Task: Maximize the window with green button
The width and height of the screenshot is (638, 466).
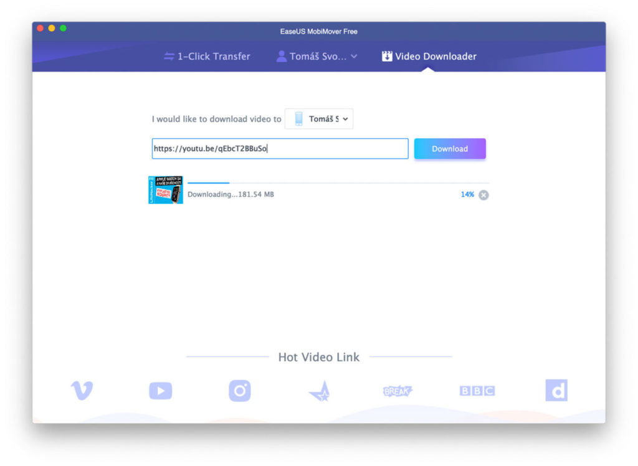Action: click(x=63, y=28)
